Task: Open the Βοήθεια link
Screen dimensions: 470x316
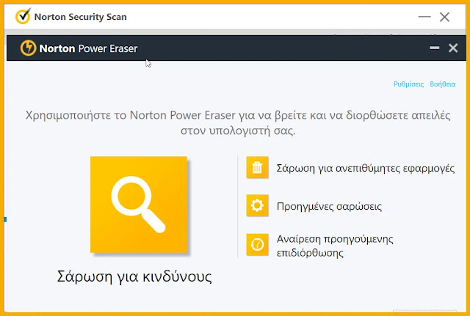Action: (x=442, y=84)
